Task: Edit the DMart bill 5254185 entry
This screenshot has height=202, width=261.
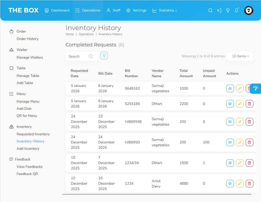Action: 240,104
